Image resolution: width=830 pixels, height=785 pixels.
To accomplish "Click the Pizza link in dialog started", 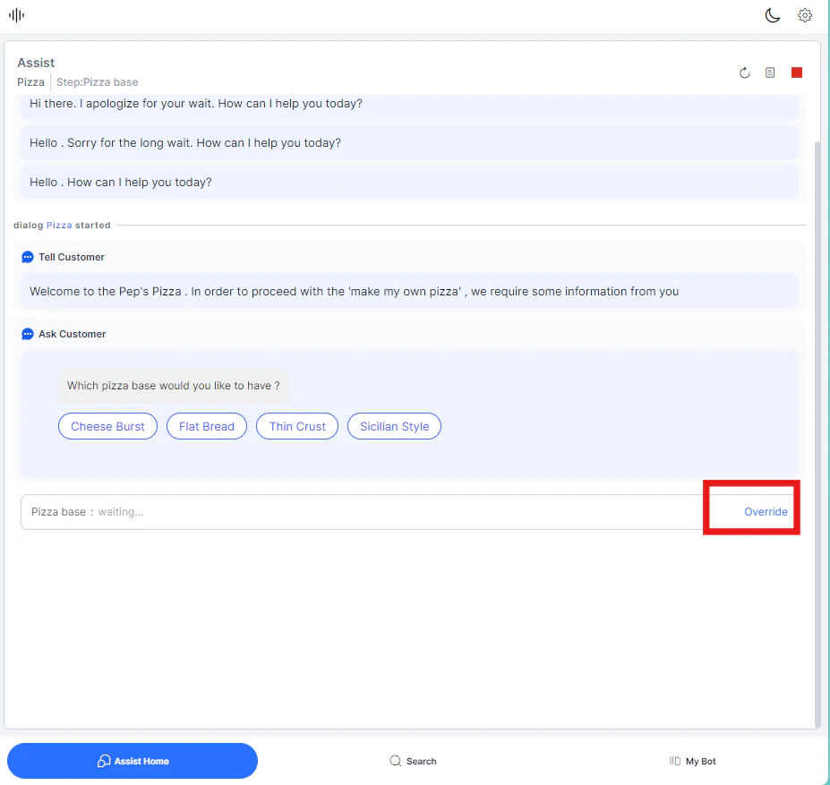I will [59, 225].
